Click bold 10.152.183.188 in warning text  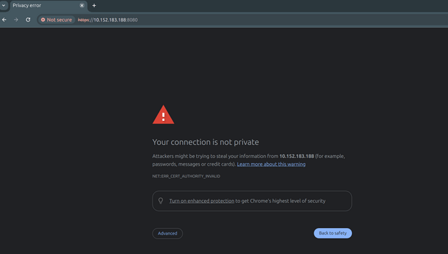tap(297, 157)
